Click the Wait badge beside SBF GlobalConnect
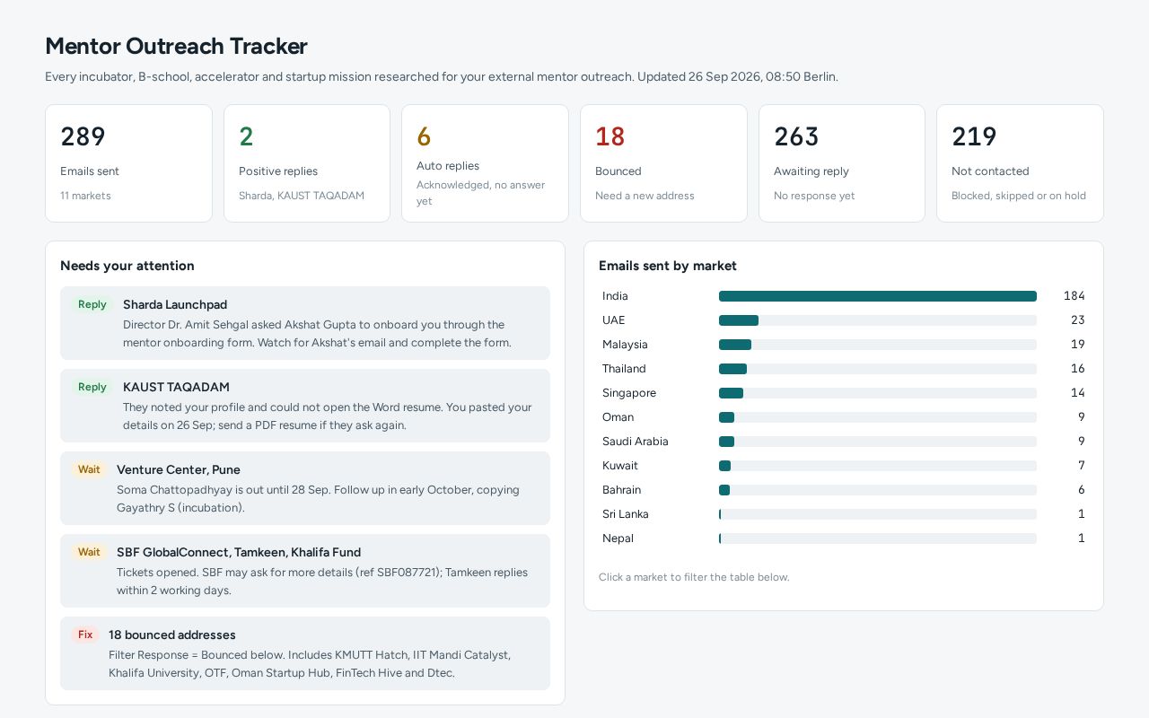The image size is (1149, 718). click(x=89, y=552)
